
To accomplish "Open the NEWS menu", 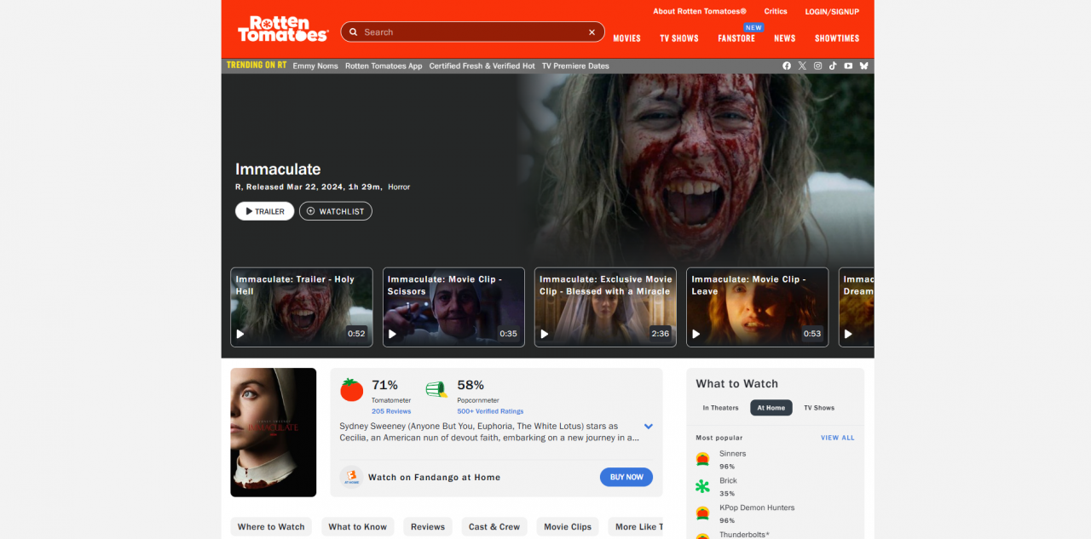I will click(x=785, y=38).
